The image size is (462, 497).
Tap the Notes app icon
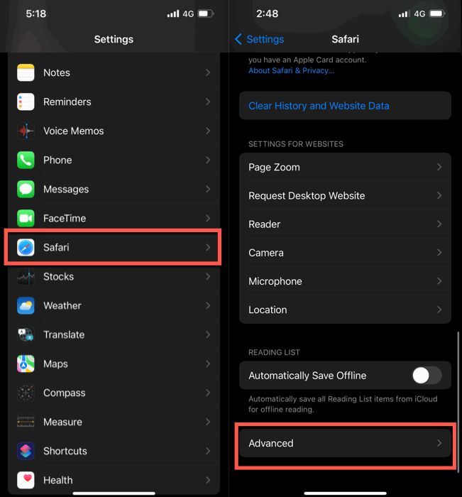click(26, 72)
